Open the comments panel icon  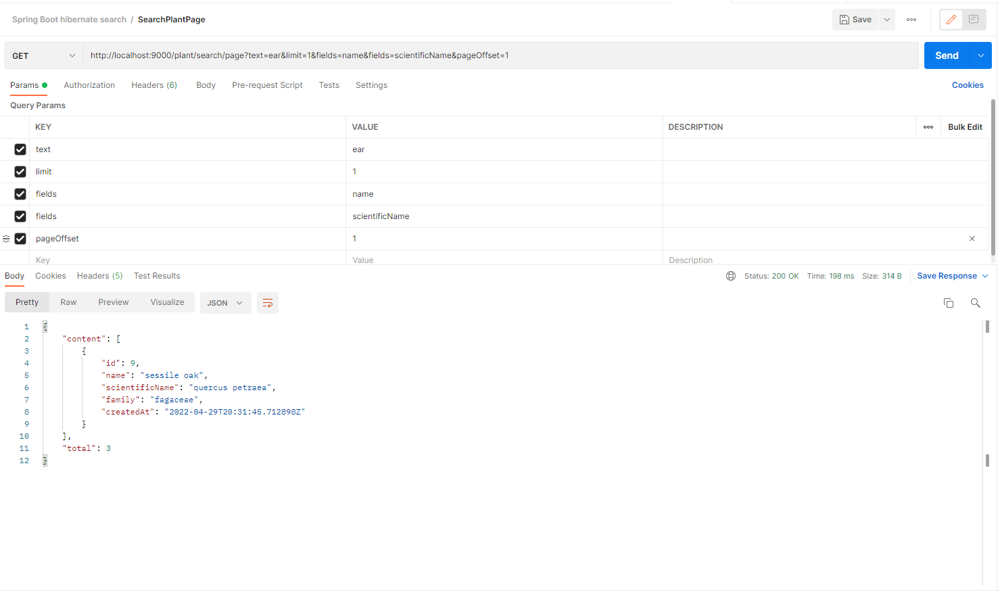[x=974, y=20]
